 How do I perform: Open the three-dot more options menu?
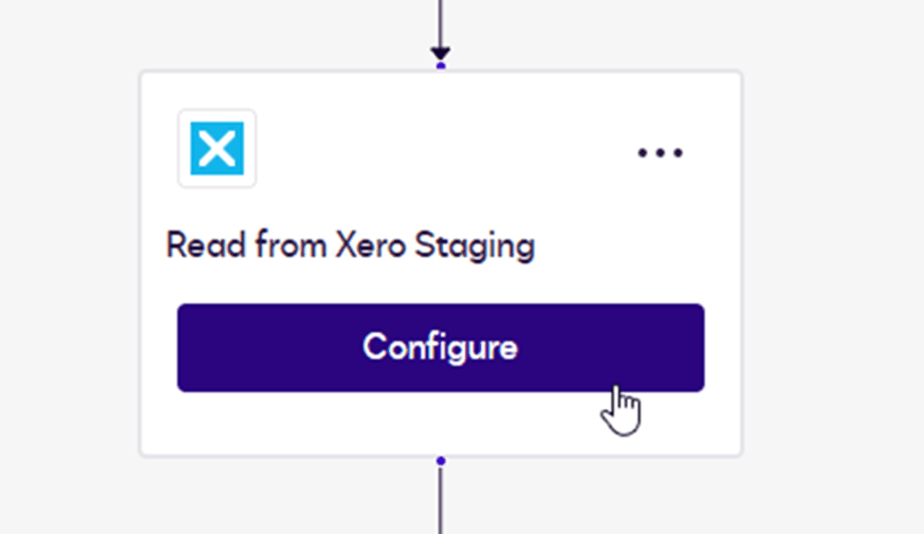click(x=659, y=153)
